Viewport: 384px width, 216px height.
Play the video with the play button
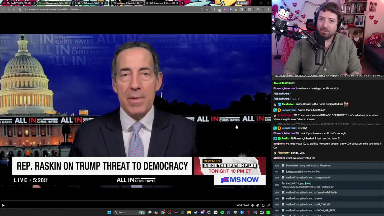click(x=3, y=205)
